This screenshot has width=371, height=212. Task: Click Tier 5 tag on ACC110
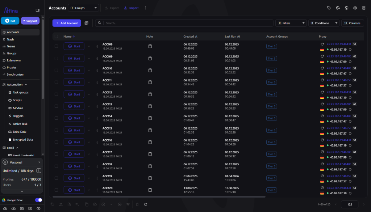click(x=272, y=70)
